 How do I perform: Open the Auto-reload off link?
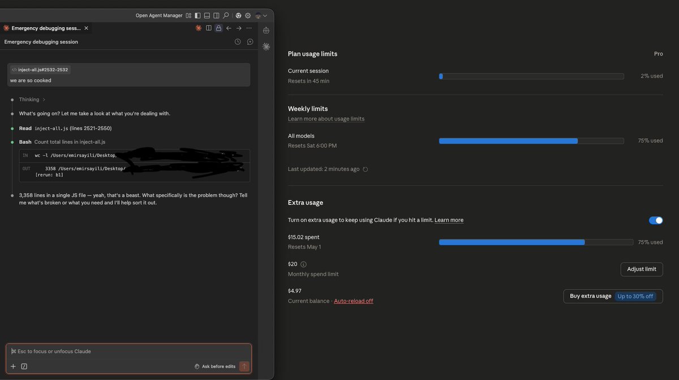coord(354,301)
